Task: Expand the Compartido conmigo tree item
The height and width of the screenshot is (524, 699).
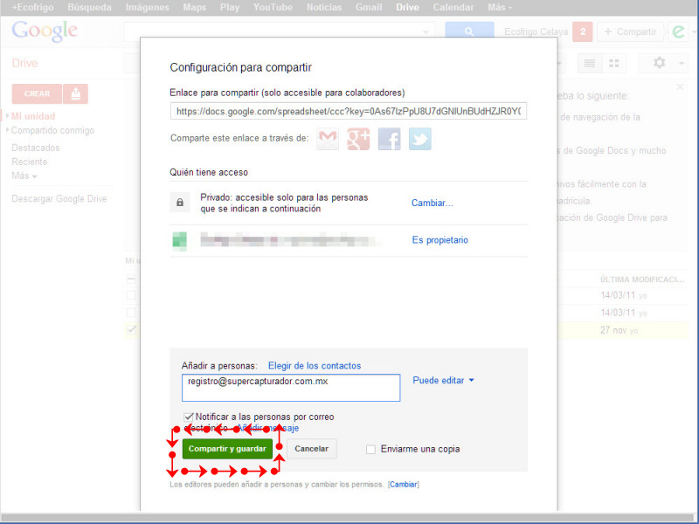Action: tap(7, 130)
